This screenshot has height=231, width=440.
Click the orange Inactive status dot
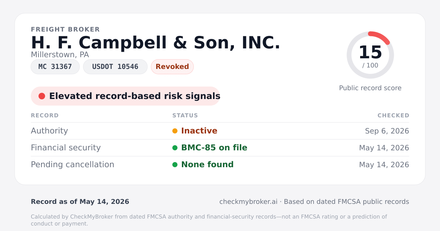[x=175, y=131]
